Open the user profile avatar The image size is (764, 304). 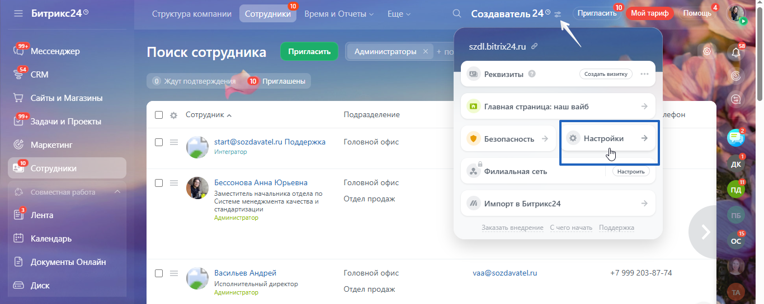736,13
